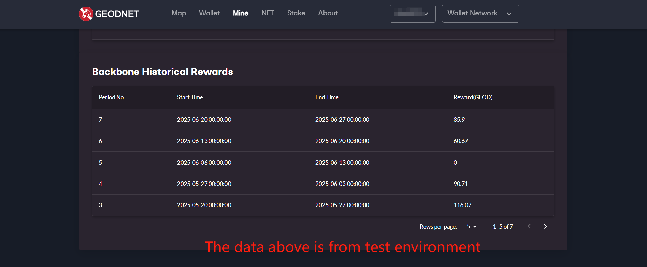The height and width of the screenshot is (267, 647).
Task: Click start time 2025-06-06 00:00:00
Action: pyautogui.click(x=204, y=163)
